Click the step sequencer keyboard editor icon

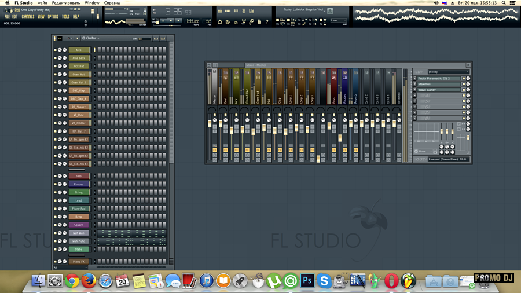click(163, 39)
